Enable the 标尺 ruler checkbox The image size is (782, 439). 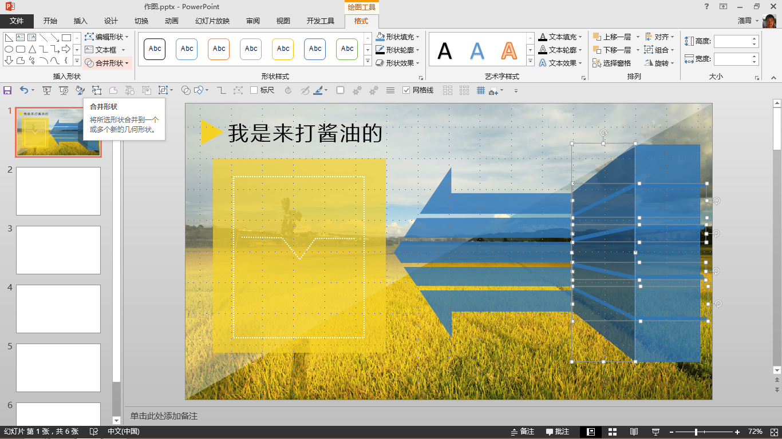[254, 90]
